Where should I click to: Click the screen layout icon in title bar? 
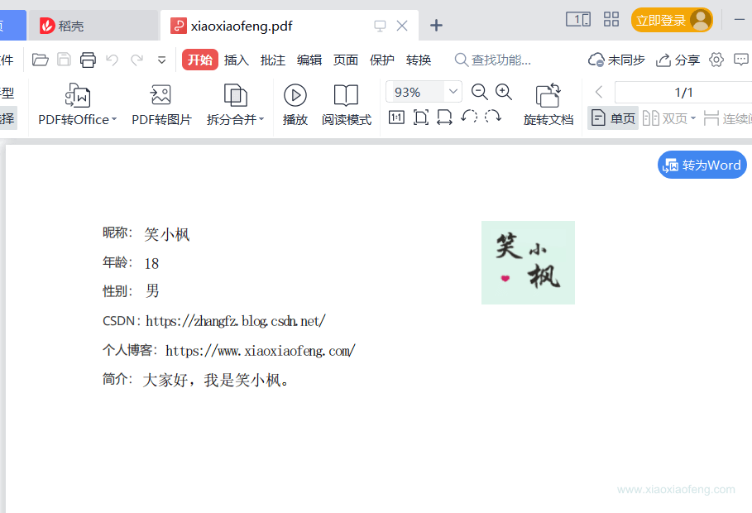tap(578, 20)
